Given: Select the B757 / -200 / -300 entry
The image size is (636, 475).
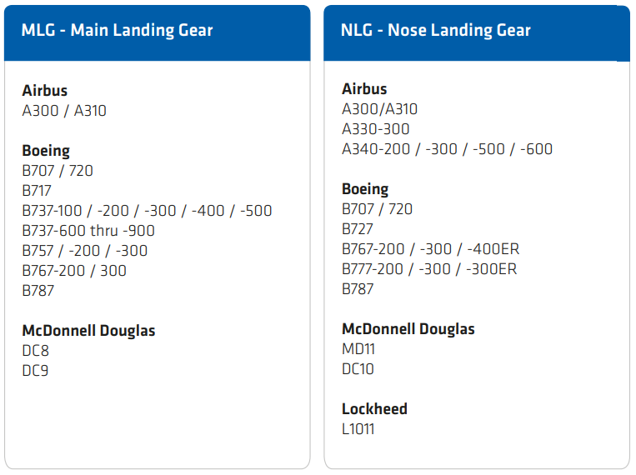Looking at the screenshot, I should (x=85, y=251).
